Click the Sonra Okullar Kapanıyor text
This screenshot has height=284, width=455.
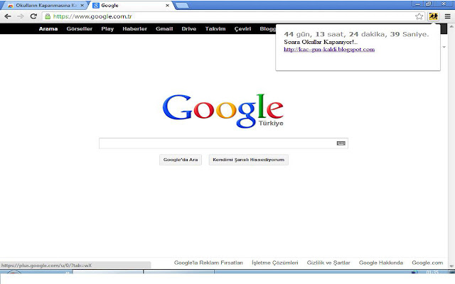point(321,42)
